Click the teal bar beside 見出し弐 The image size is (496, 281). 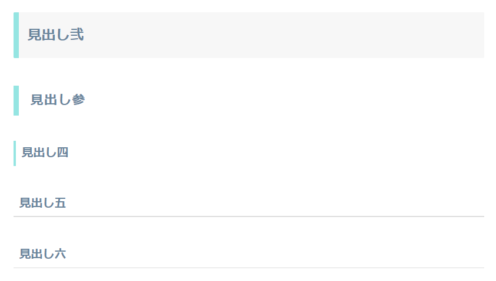pos(16,35)
